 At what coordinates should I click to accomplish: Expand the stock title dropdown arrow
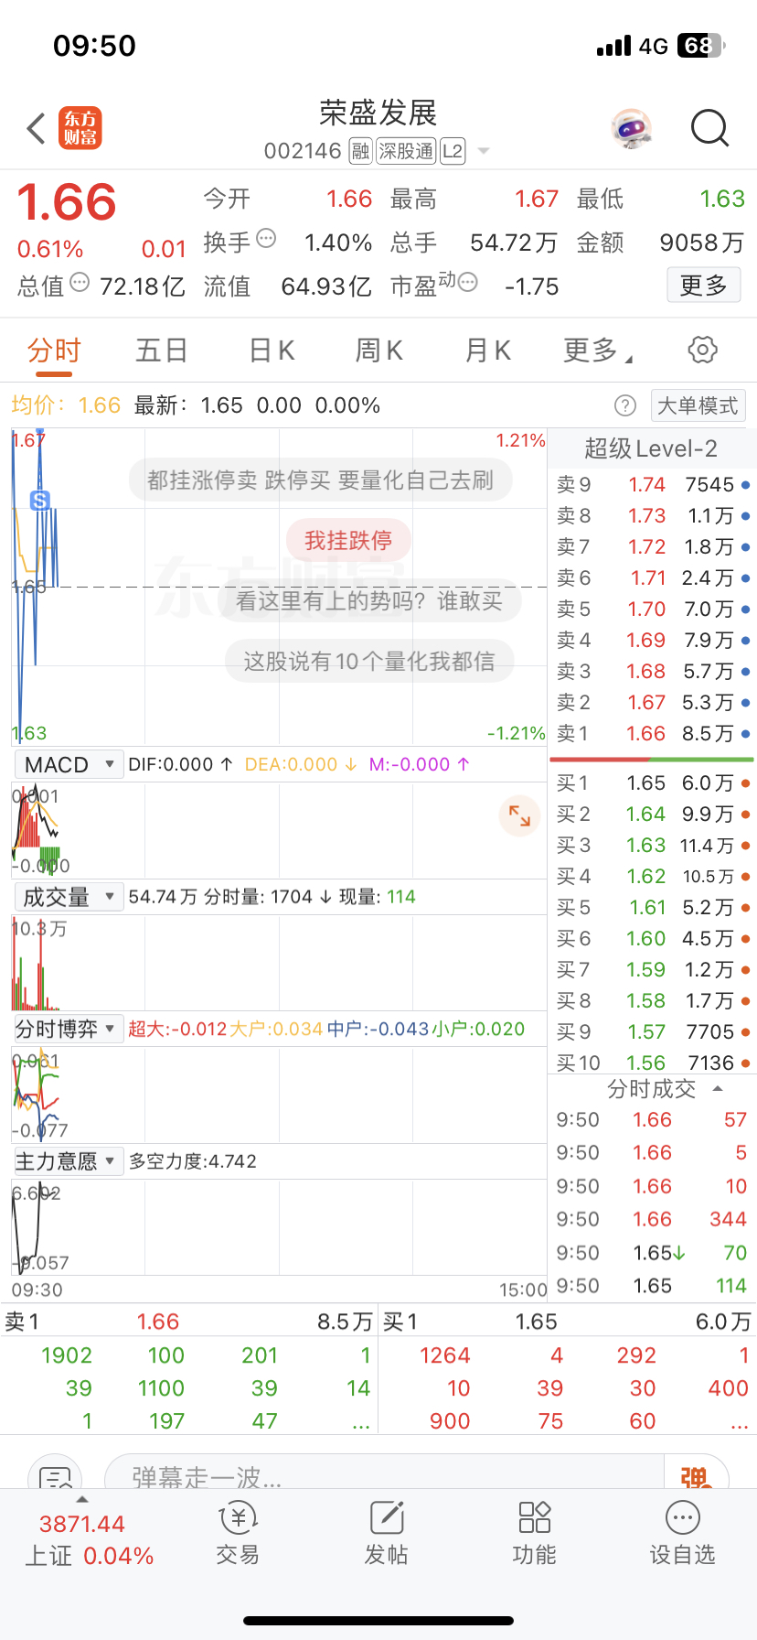pyautogui.click(x=484, y=151)
